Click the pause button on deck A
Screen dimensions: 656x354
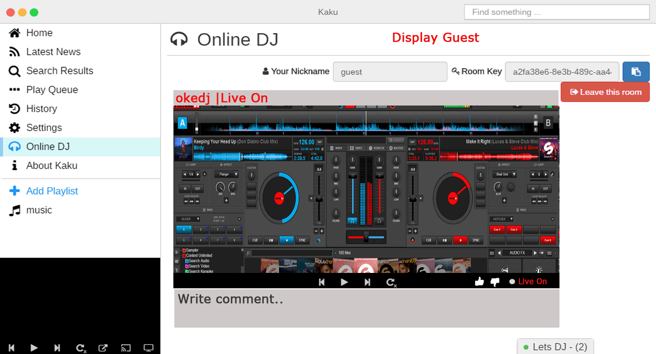pos(271,240)
